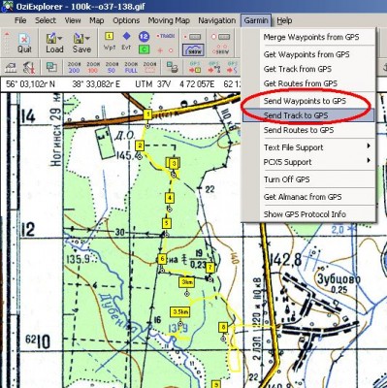Toggle the Show Track button
Image resolution: width=387 pixels, height=388 pixels.
[193, 49]
